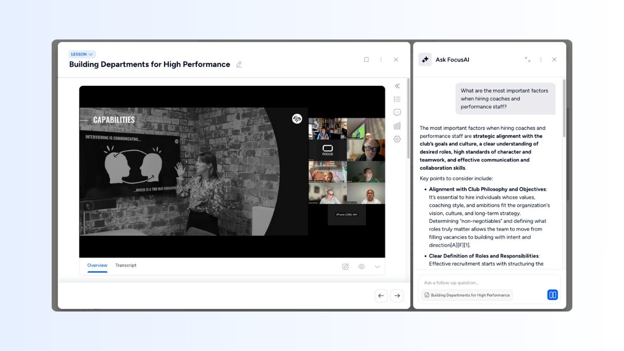
Task: Click the follow-up question input field
Action: pos(487,283)
